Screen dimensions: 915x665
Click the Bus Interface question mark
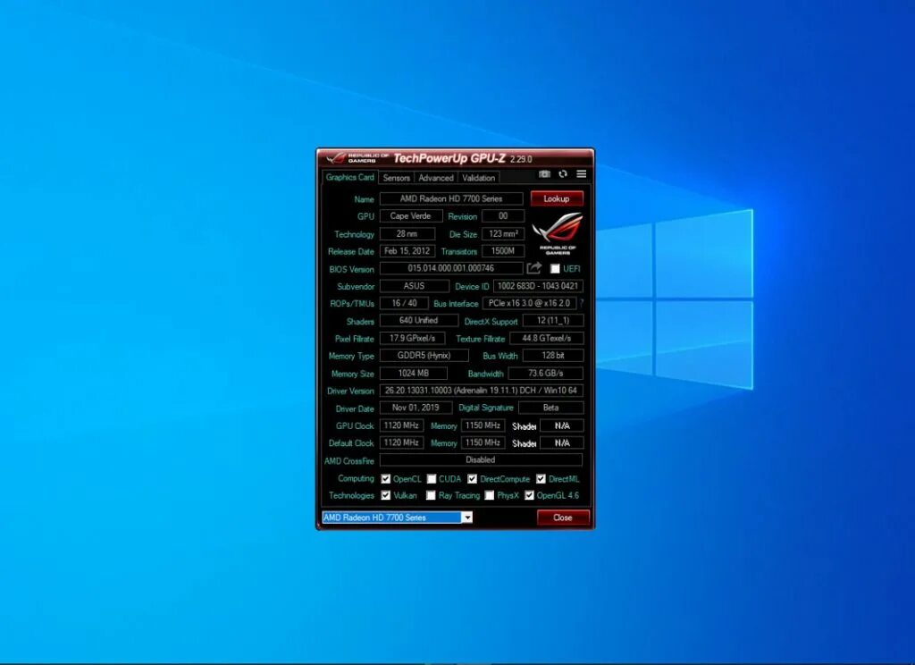pyautogui.click(x=581, y=303)
